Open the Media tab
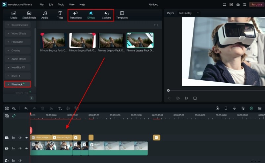This screenshot has width=265, height=163. [14, 15]
